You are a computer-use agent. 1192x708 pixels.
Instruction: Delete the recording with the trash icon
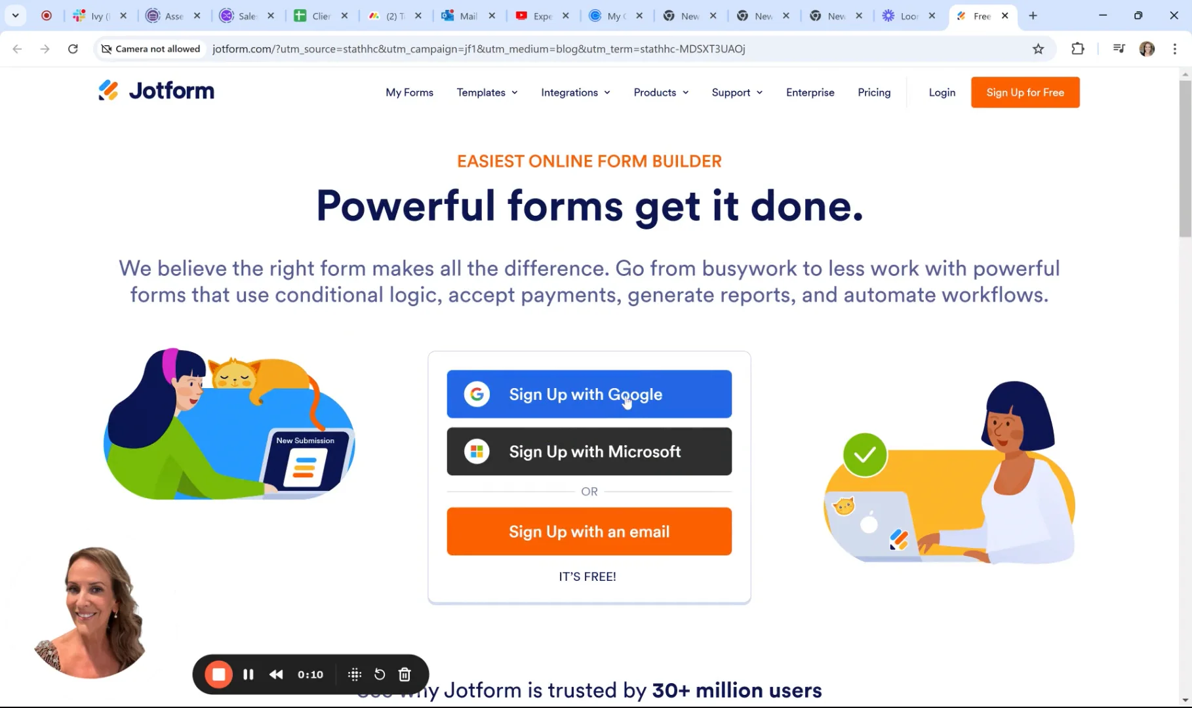coord(405,674)
